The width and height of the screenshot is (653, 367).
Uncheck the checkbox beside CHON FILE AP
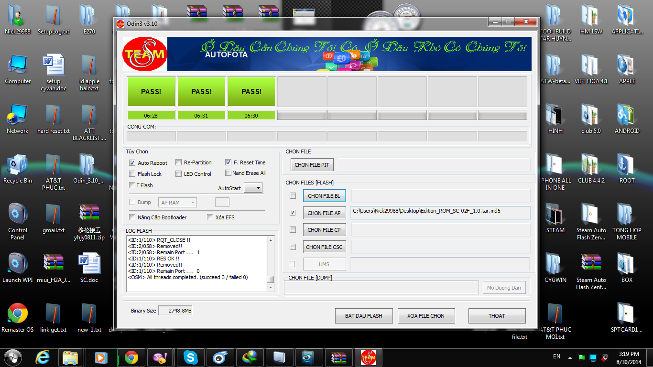[293, 213]
